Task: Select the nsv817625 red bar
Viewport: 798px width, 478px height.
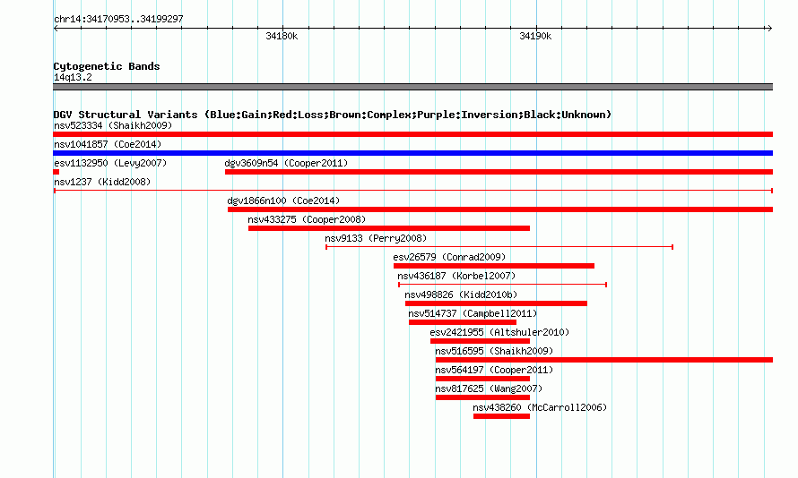Action: coord(482,397)
